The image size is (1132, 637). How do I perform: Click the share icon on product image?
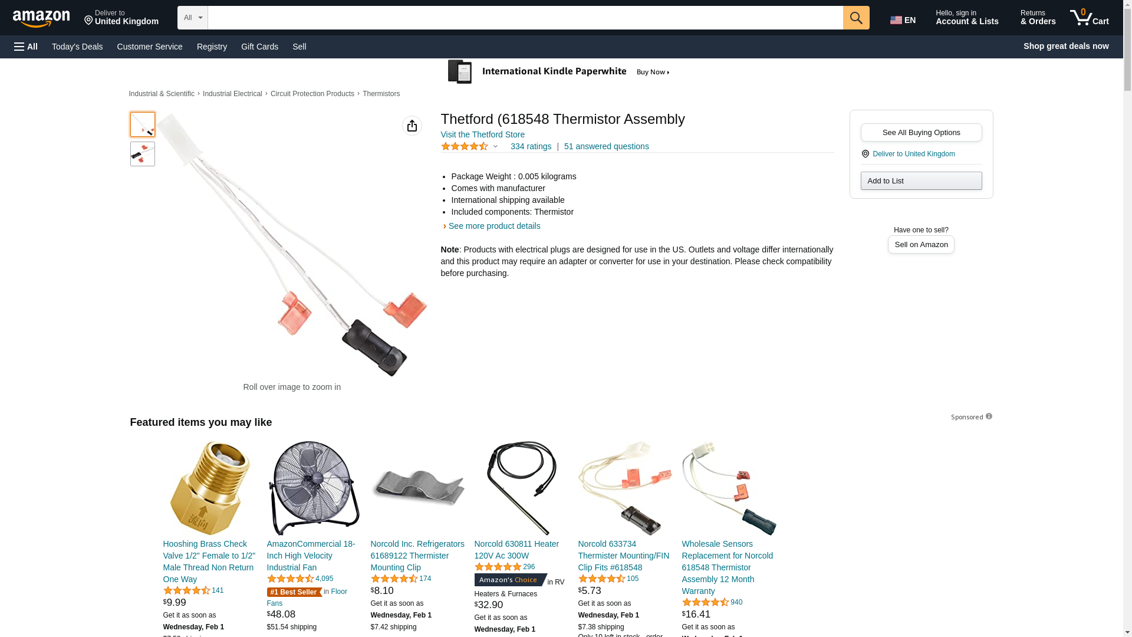click(x=412, y=126)
